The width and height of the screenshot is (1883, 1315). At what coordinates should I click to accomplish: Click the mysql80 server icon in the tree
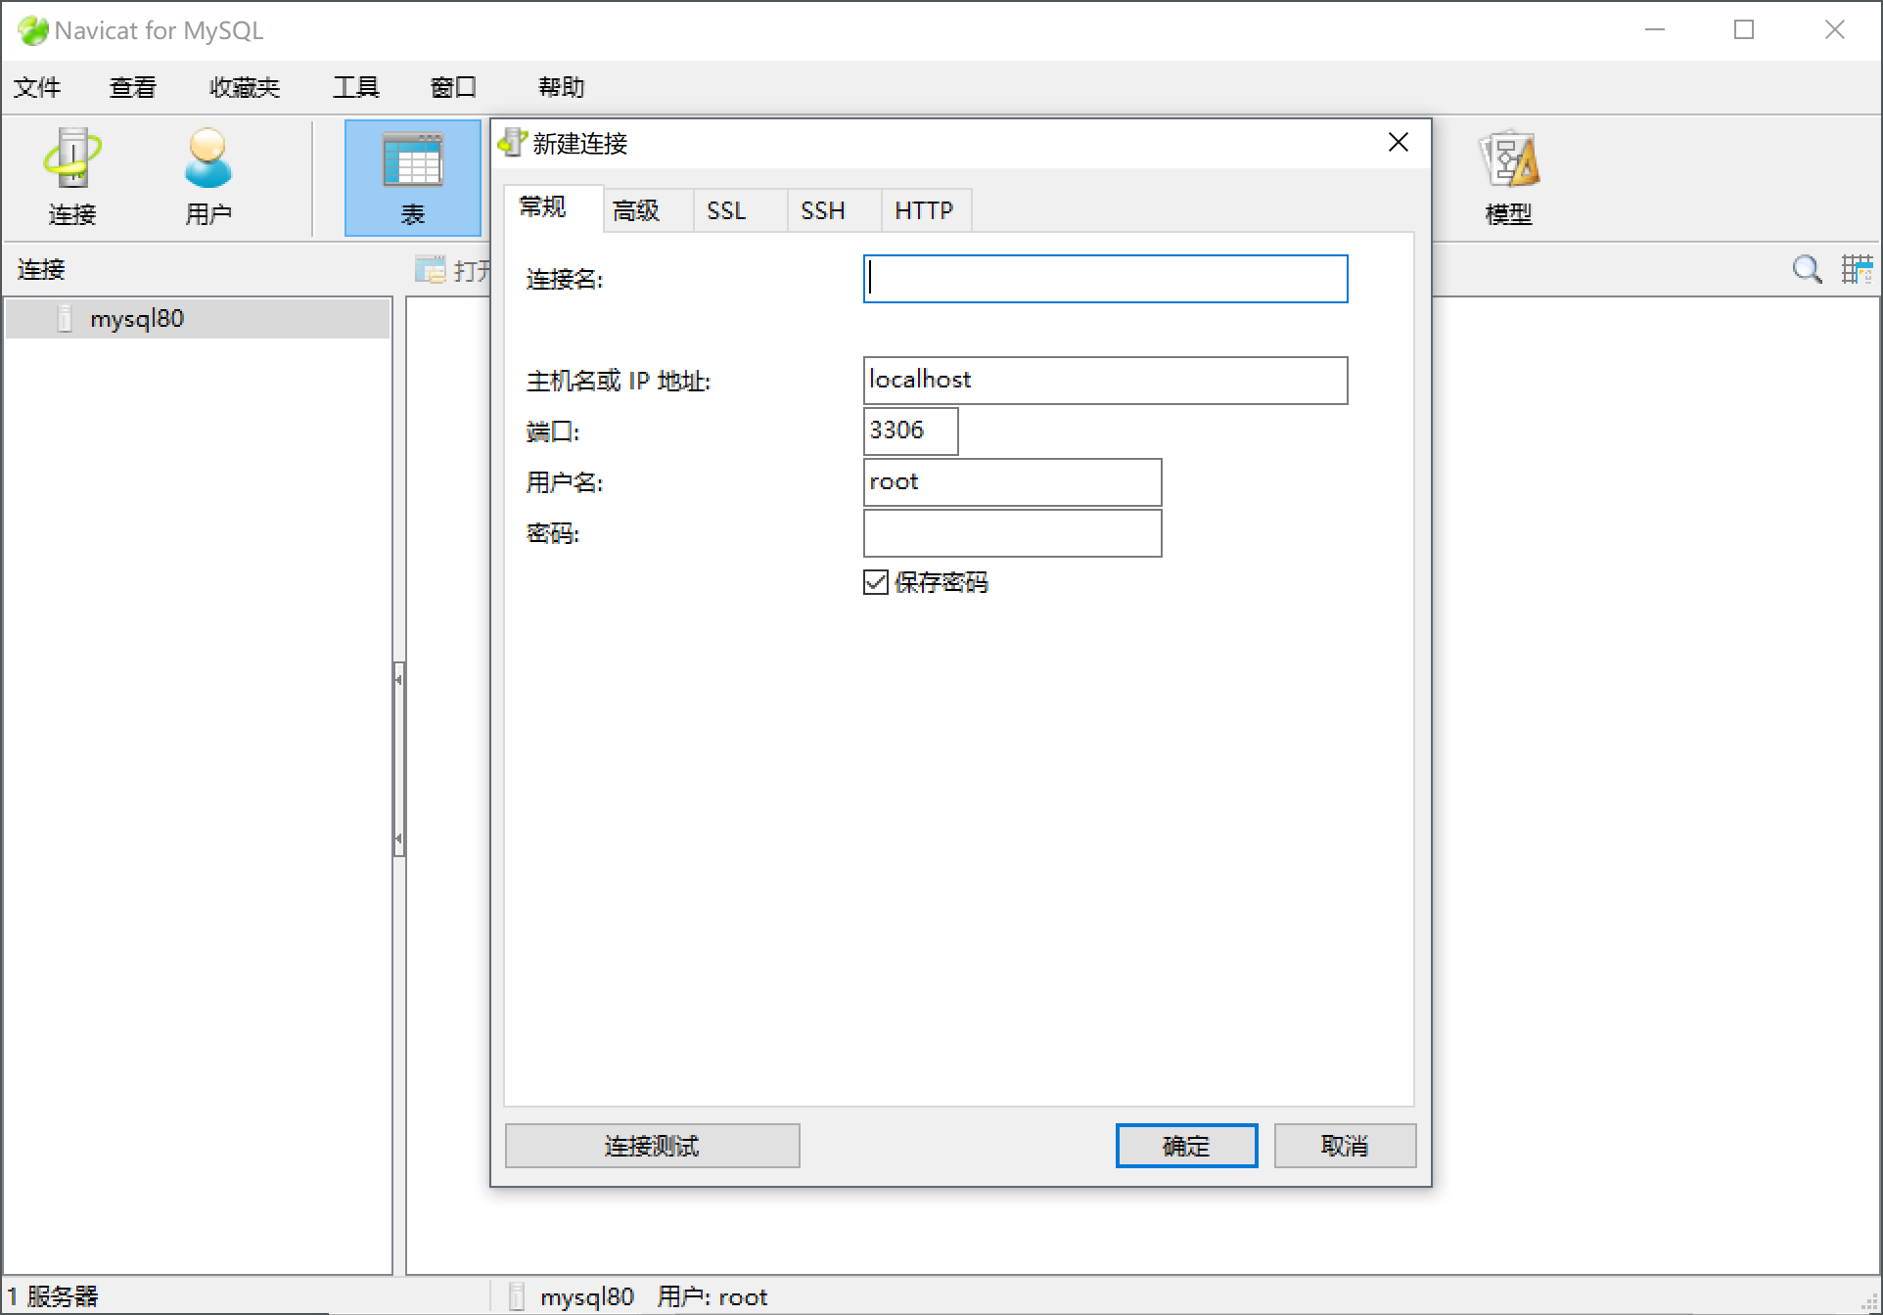point(65,318)
